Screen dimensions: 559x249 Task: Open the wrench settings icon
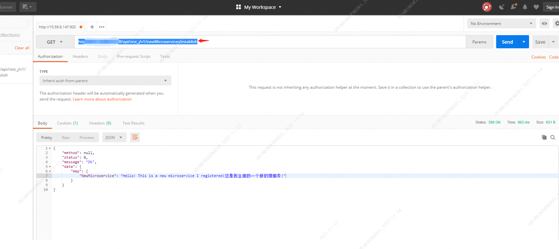pos(513,7)
